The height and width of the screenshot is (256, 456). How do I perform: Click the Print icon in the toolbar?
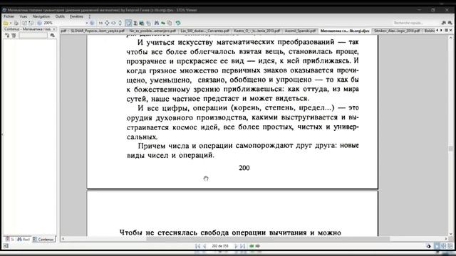(16, 23)
